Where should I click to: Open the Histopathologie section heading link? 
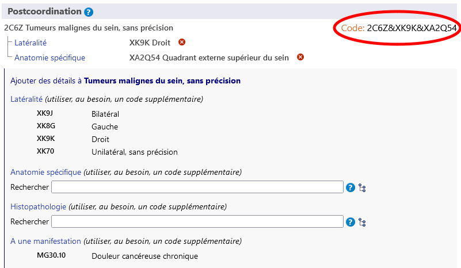(x=38, y=206)
